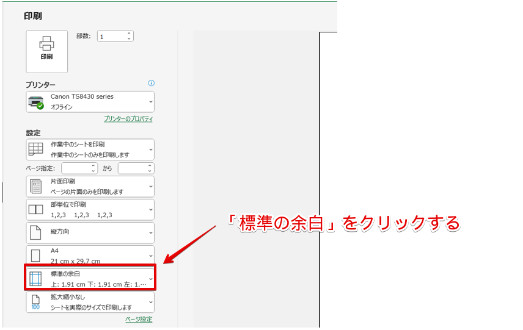The image size is (523, 330).
Task: Open the 拡大縮小なし scaling dropdown
Action: tap(90, 303)
